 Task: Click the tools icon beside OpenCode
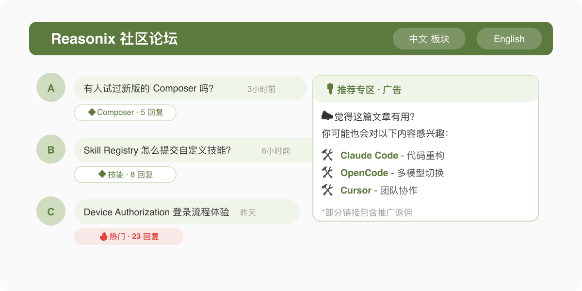pos(327,173)
